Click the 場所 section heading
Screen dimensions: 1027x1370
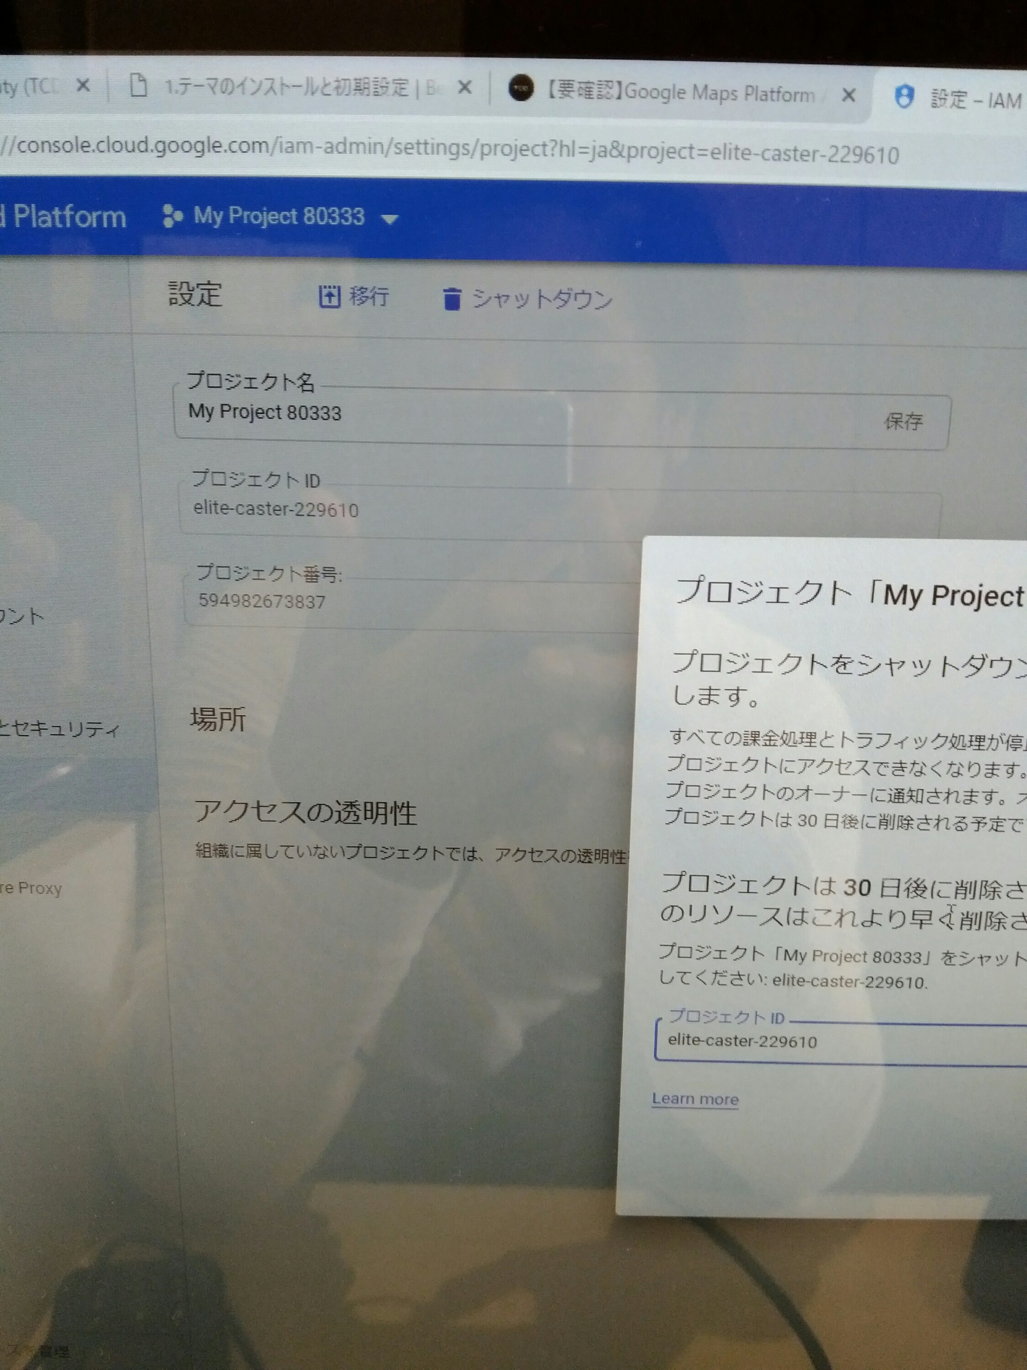click(x=218, y=719)
